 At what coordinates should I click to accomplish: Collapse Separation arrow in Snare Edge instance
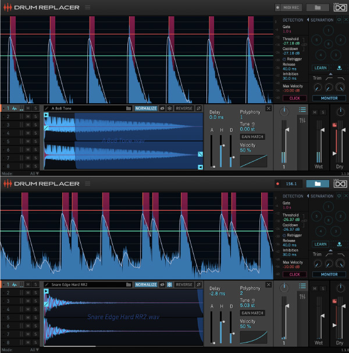(308, 196)
